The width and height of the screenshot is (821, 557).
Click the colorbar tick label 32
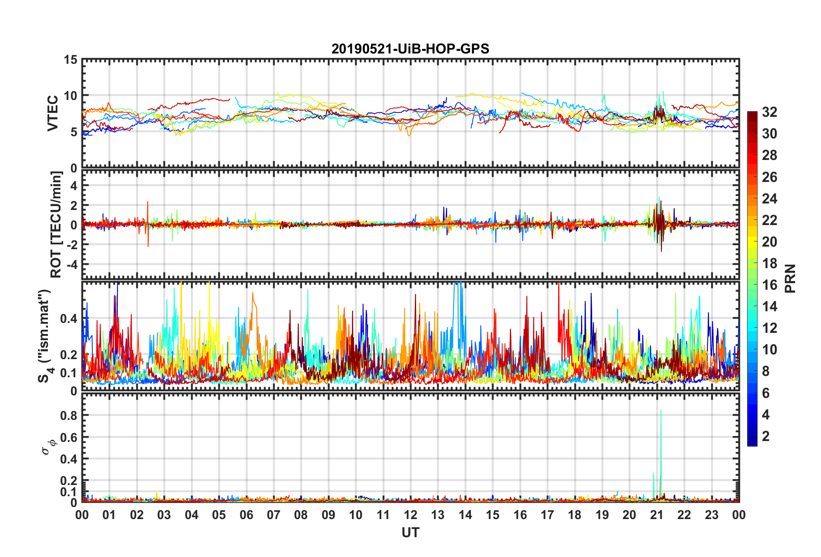point(770,112)
